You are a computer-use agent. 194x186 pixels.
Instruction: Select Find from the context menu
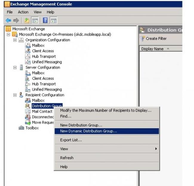coord(107,116)
